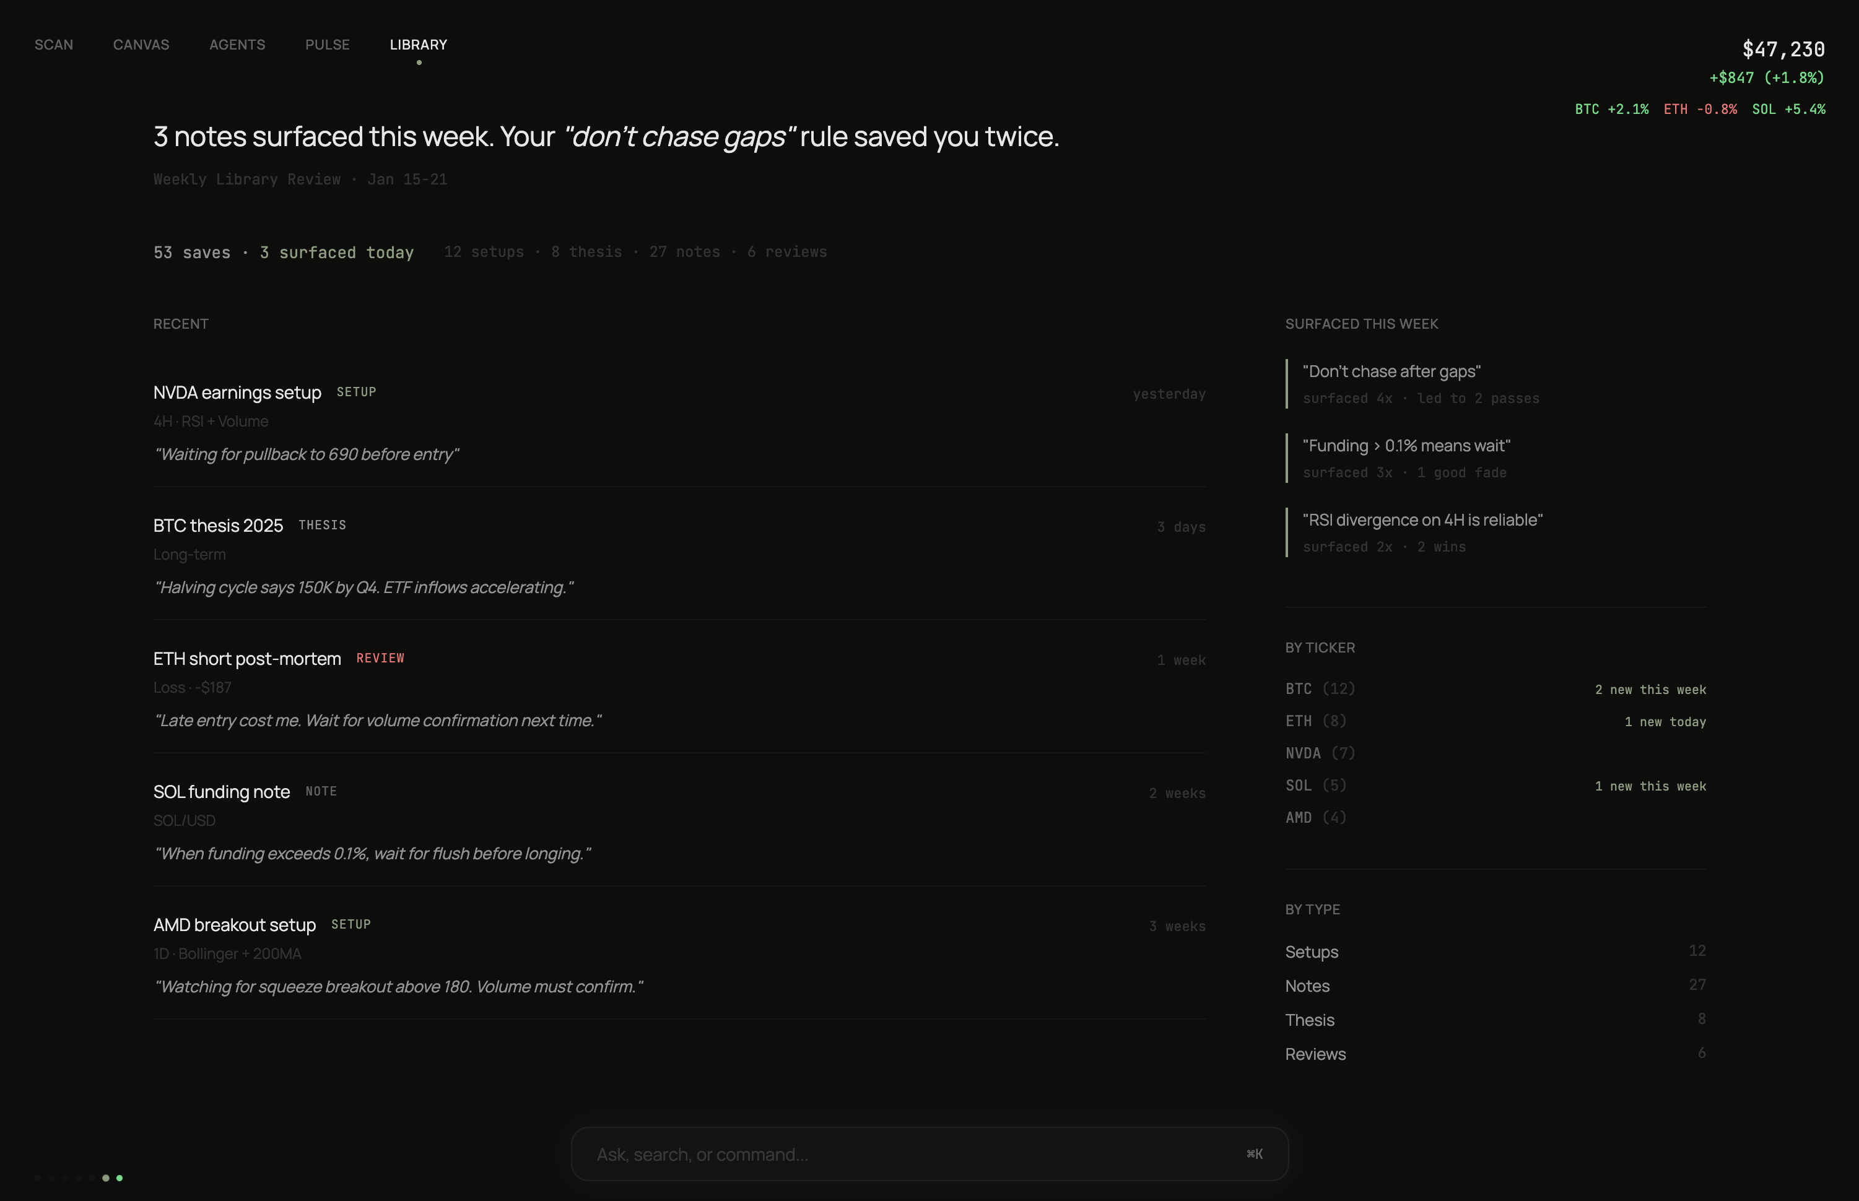Click the ETH -0.8% ticker

pyautogui.click(x=1700, y=109)
